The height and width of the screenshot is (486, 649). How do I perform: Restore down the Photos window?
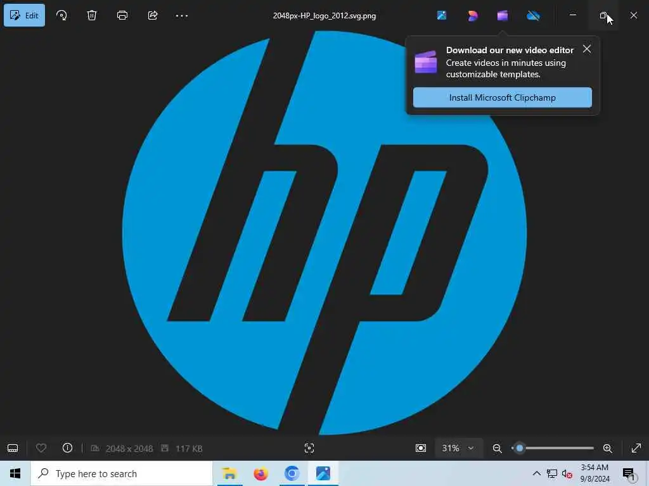coord(603,15)
